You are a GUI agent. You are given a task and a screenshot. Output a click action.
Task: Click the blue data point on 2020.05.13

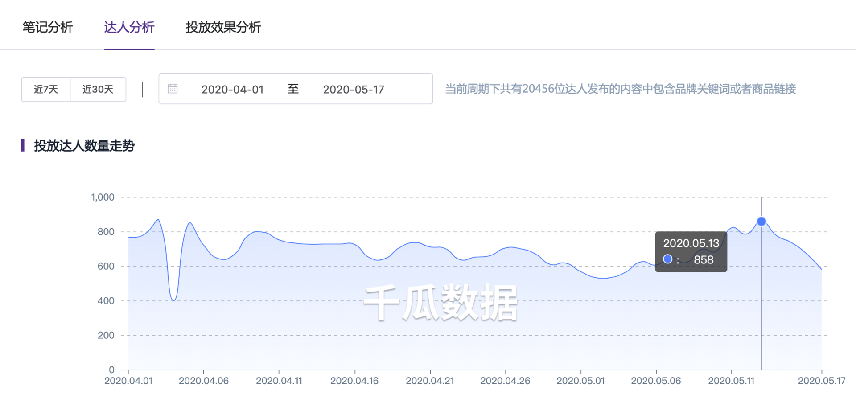761,222
